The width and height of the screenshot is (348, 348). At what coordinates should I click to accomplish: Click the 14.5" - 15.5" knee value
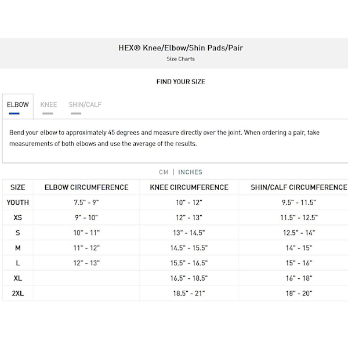(x=189, y=248)
